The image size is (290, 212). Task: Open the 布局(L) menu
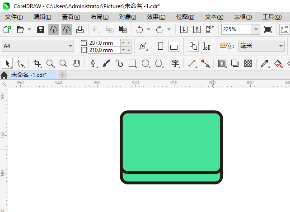tap(100, 17)
